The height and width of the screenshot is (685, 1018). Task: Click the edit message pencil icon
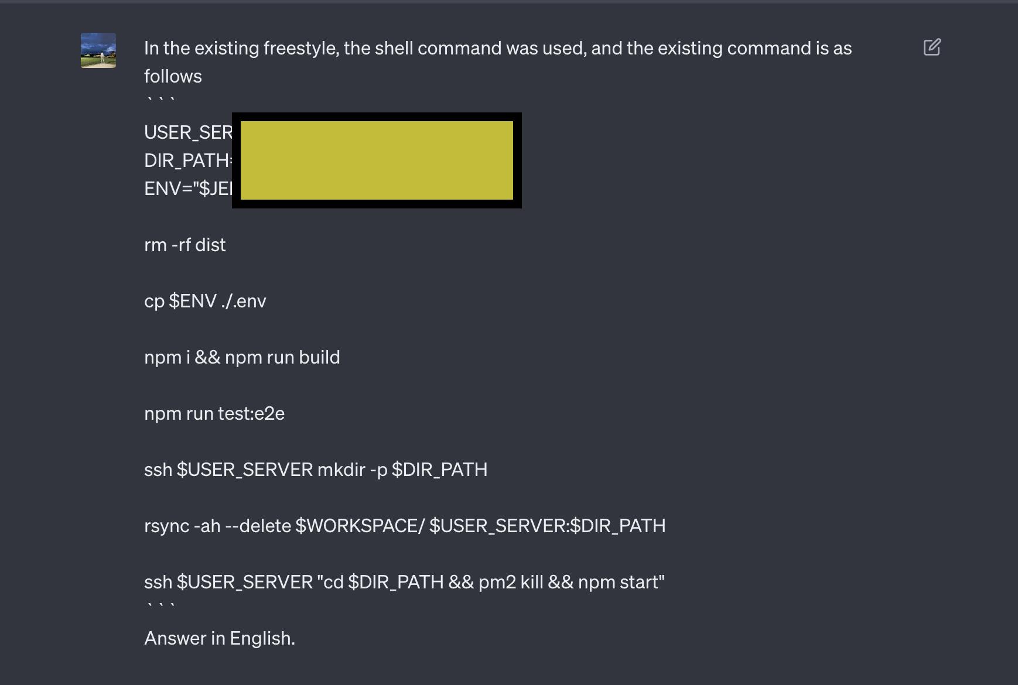[932, 47]
